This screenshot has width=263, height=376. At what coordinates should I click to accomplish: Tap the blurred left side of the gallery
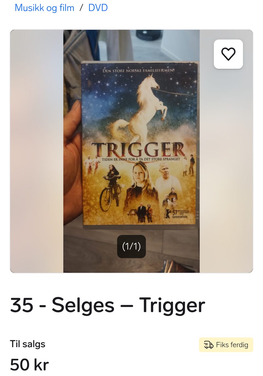tap(37, 151)
